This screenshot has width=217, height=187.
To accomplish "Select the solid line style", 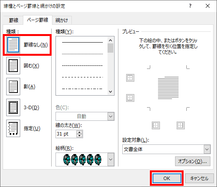I will coord(82,42).
